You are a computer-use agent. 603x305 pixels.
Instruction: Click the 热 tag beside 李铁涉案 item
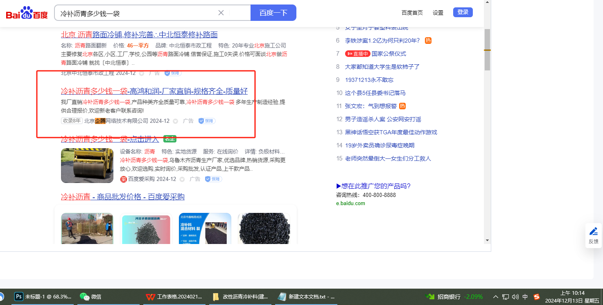(428, 41)
